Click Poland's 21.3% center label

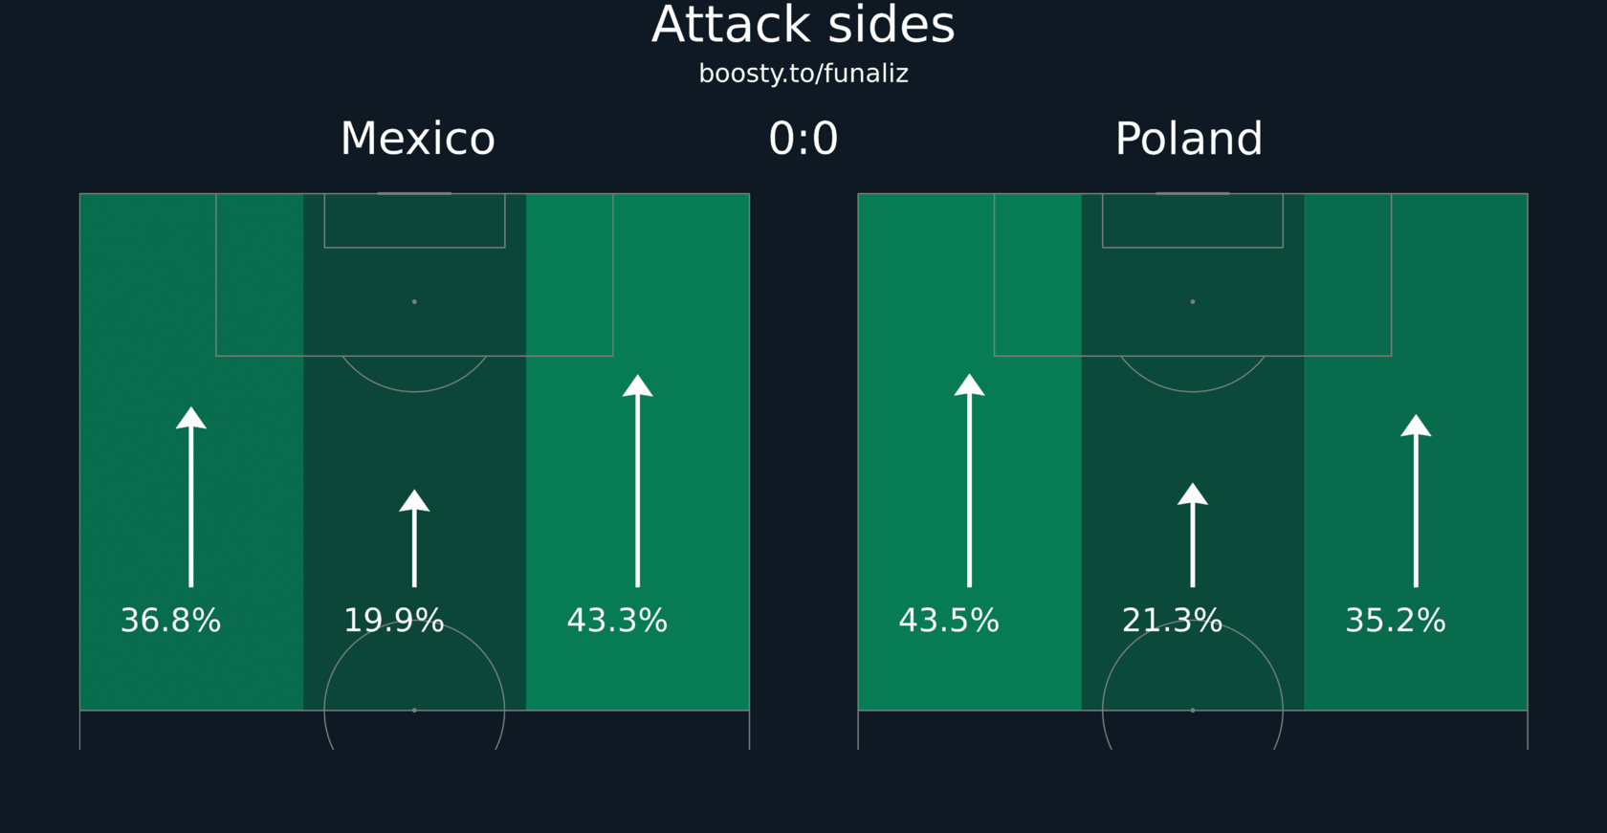tap(1172, 621)
